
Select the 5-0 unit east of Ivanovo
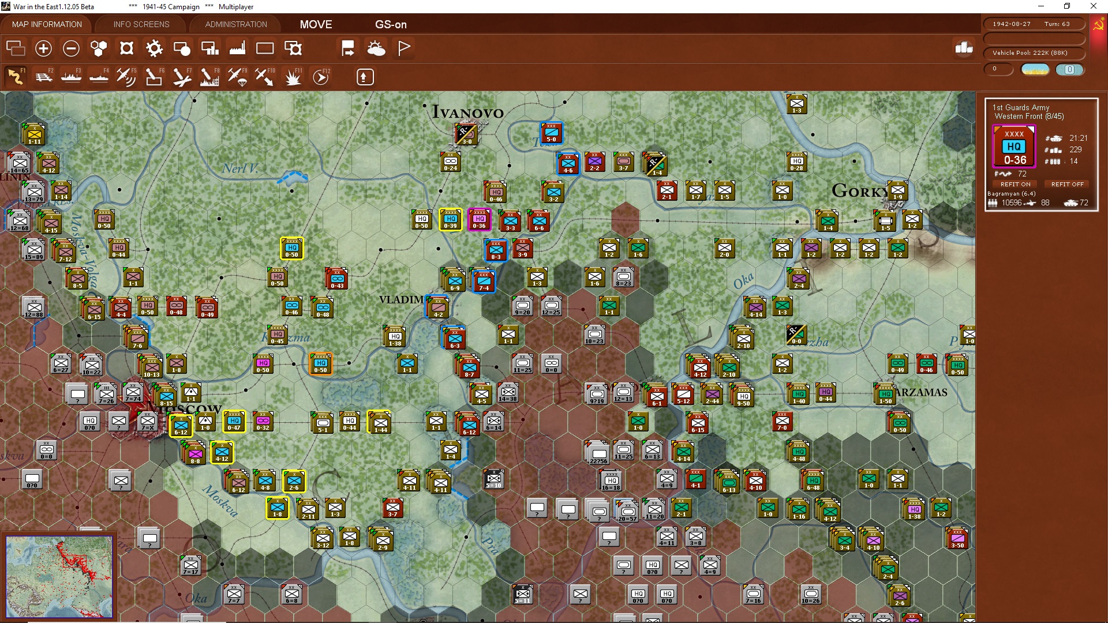[x=551, y=133]
